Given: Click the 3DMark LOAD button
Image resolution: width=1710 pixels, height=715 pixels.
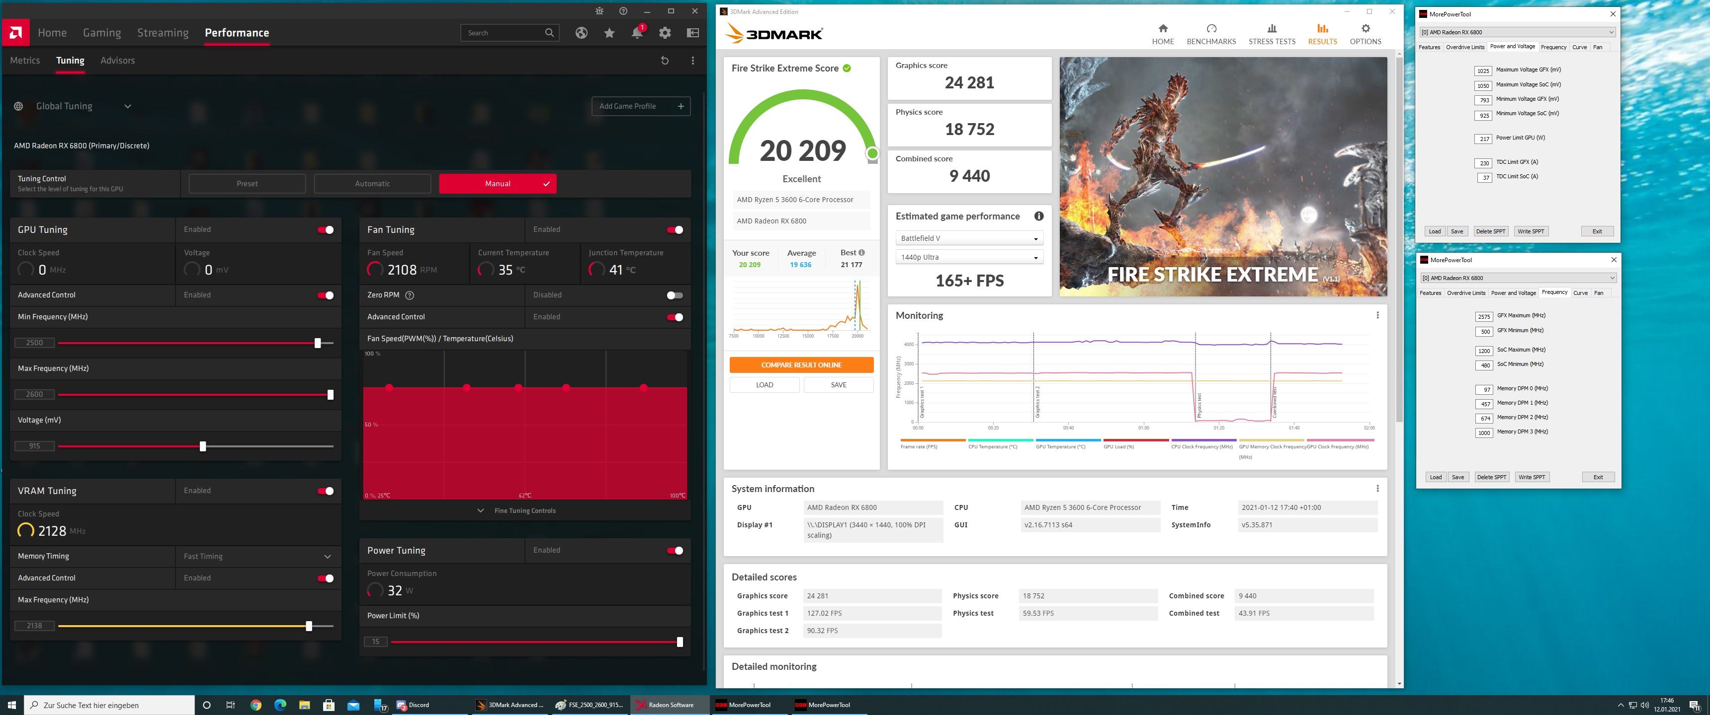Looking at the screenshot, I should (x=764, y=385).
